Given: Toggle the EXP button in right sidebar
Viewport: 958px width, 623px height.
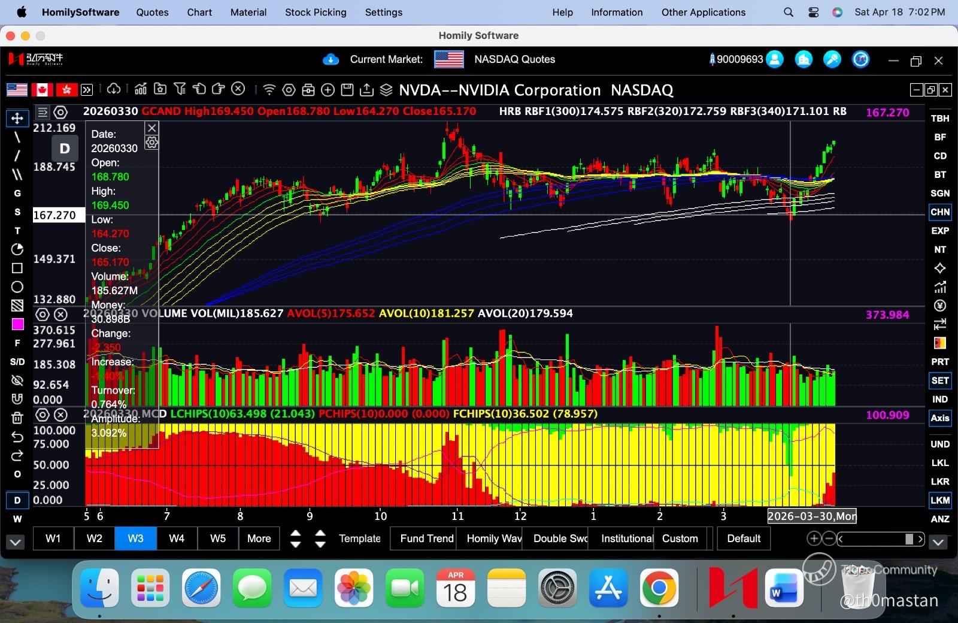Looking at the screenshot, I should [939, 231].
